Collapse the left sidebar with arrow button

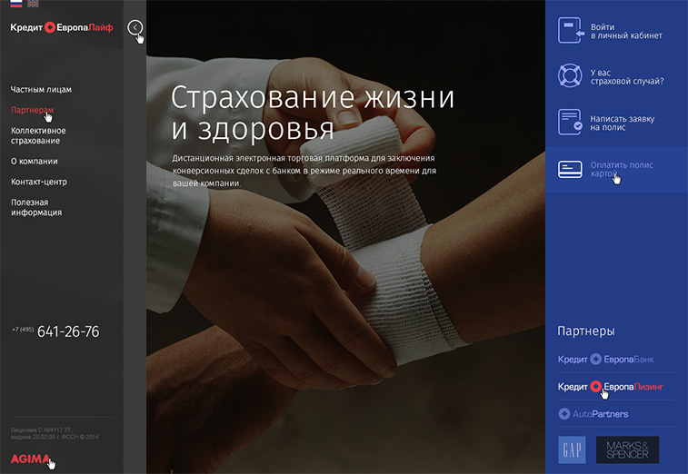[135, 28]
